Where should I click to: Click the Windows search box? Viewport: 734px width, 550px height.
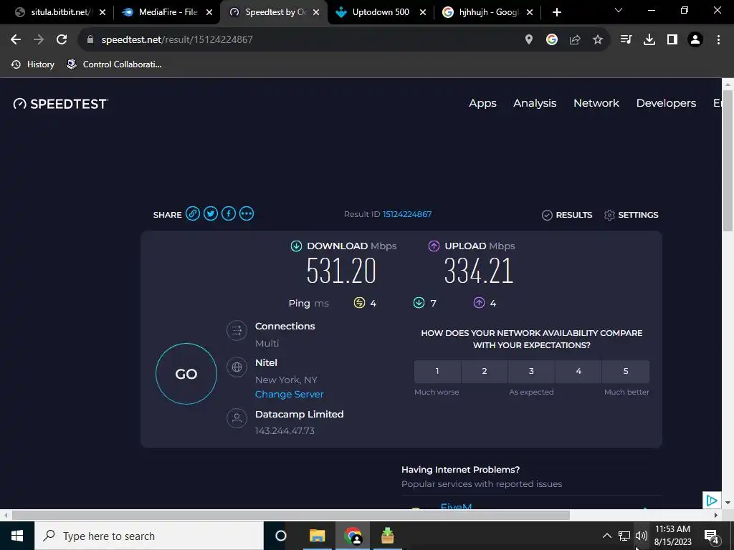[149, 536]
